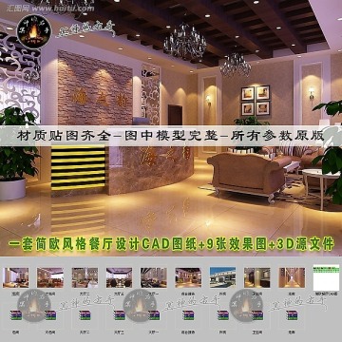The width and height of the screenshot is (342, 342).
Task: Open the 大厅二 hall render thumbnail
Action: pos(85,277)
